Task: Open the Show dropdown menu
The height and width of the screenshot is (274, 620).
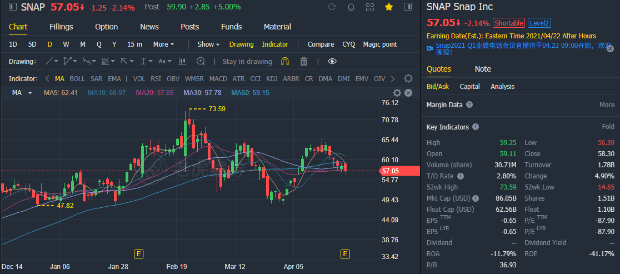Action: [208, 44]
